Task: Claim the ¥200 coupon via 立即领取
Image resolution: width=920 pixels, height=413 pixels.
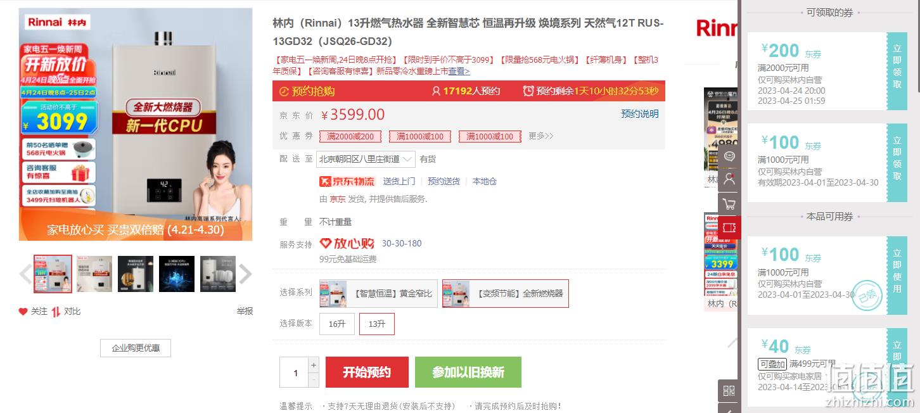Action: point(897,71)
